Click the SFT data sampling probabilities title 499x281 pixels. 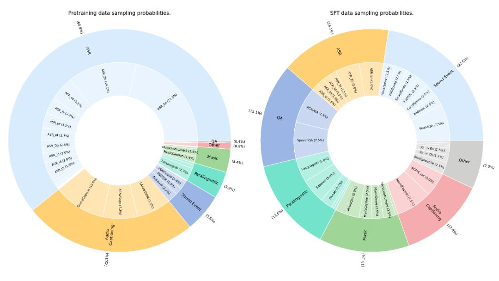[x=371, y=13]
